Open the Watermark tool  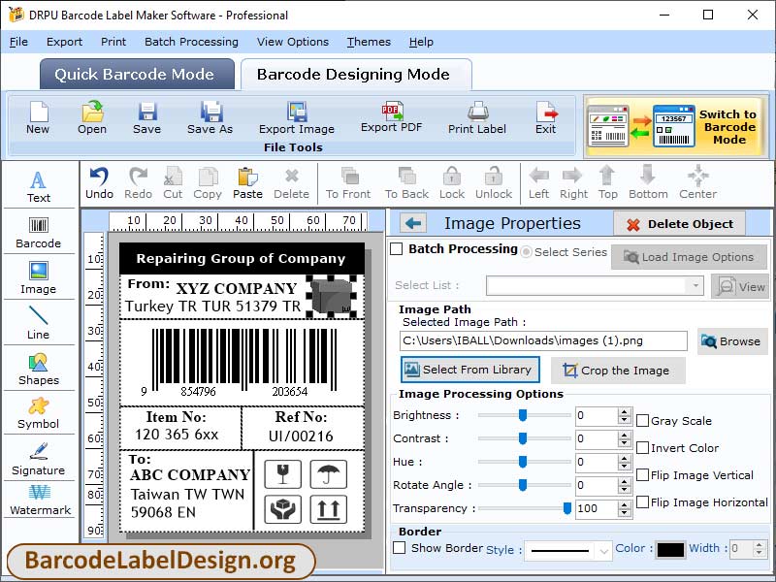39,500
